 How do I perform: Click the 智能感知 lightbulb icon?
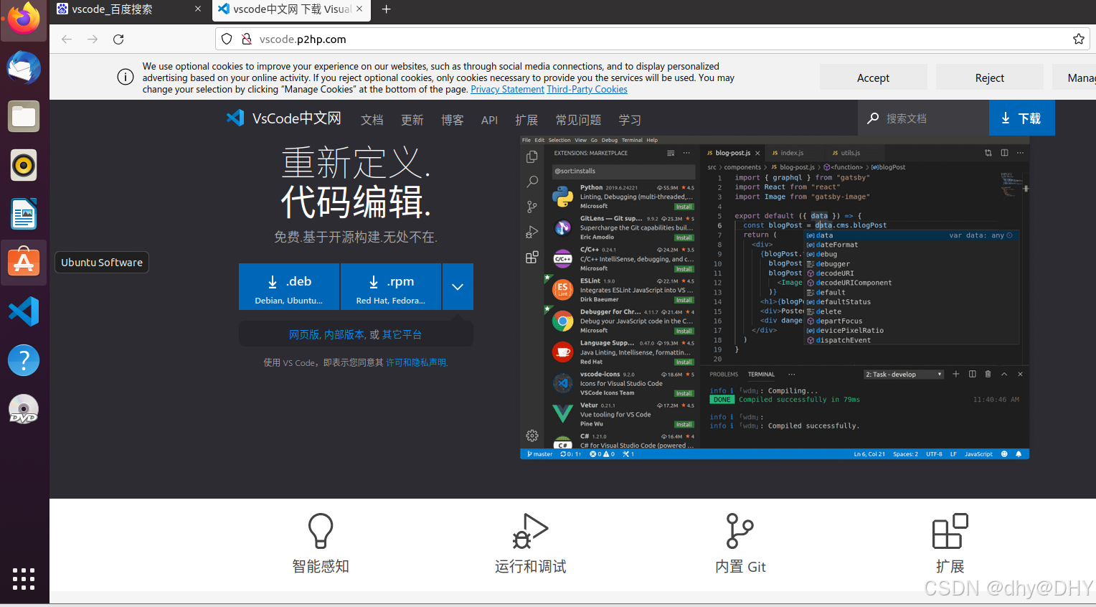pos(321,531)
